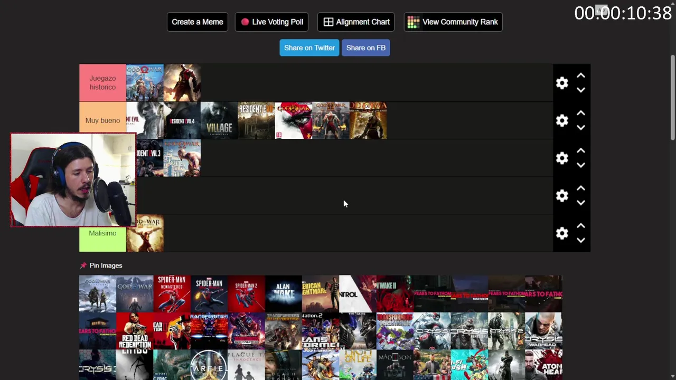The width and height of the screenshot is (676, 380).
Task: Select God of War III eye cover
Action: (294, 120)
